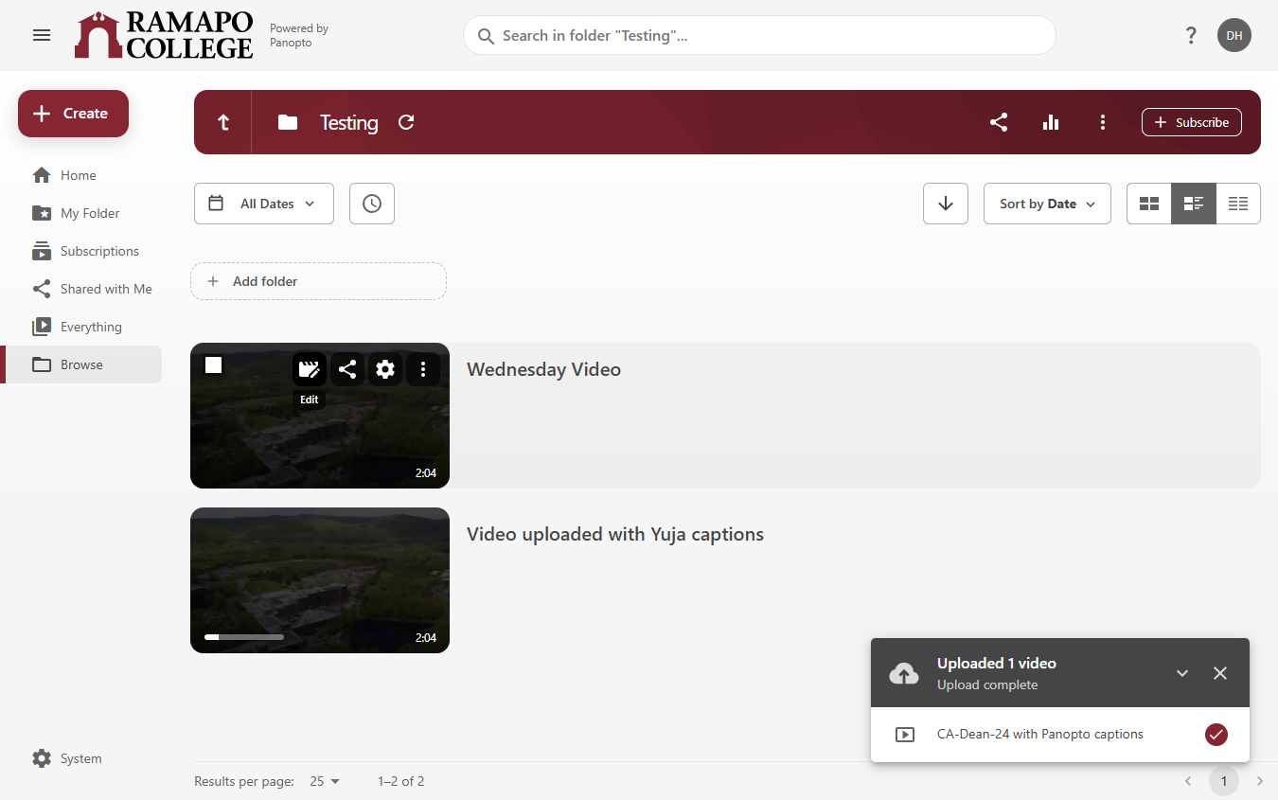This screenshot has height=800, width=1278.
Task: Open Video uploaded with Yuja captions title
Action: [x=615, y=534]
